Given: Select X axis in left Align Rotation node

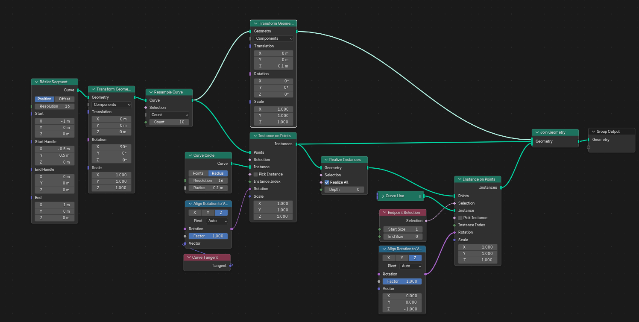Looking at the screenshot, I should [x=195, y=213].
